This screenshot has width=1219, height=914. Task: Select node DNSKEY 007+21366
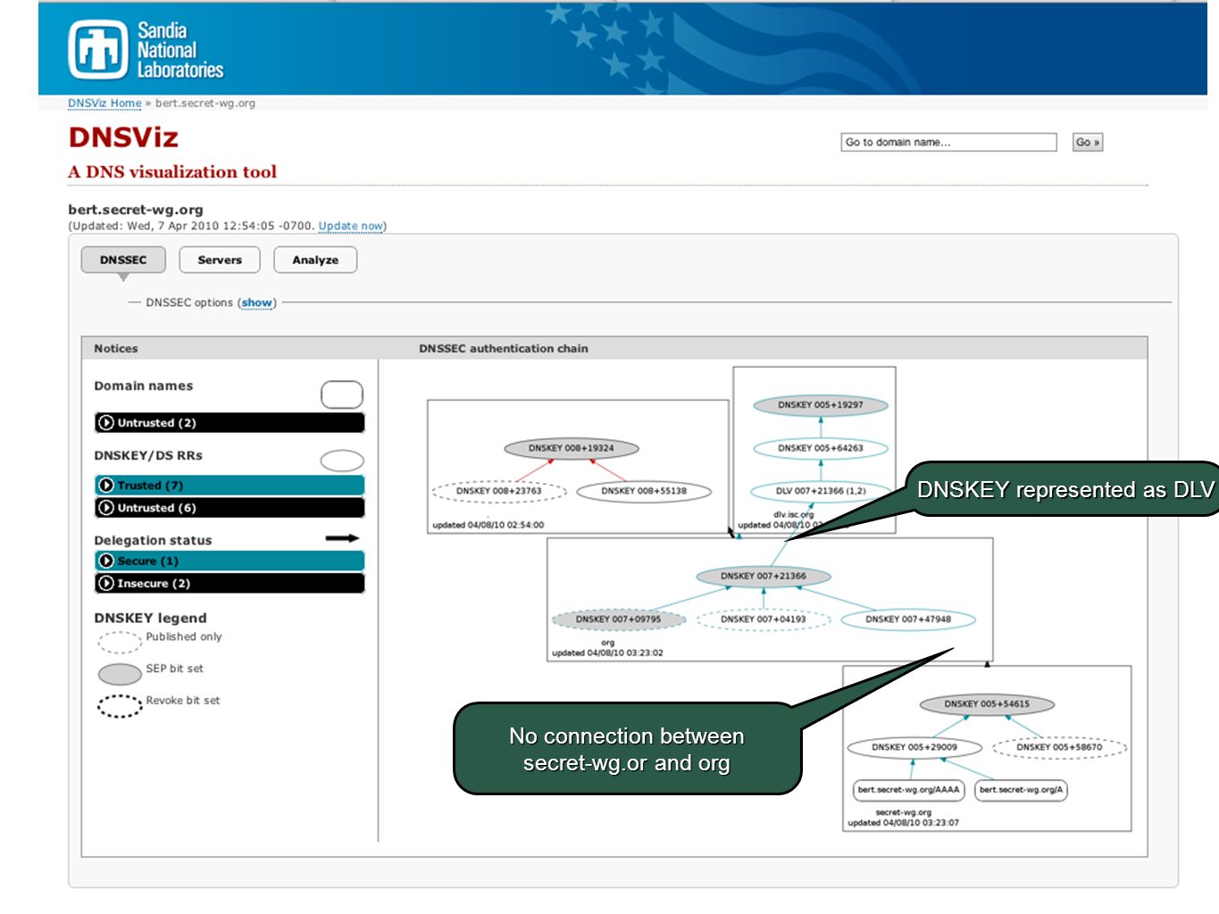[x=764, y=576]
